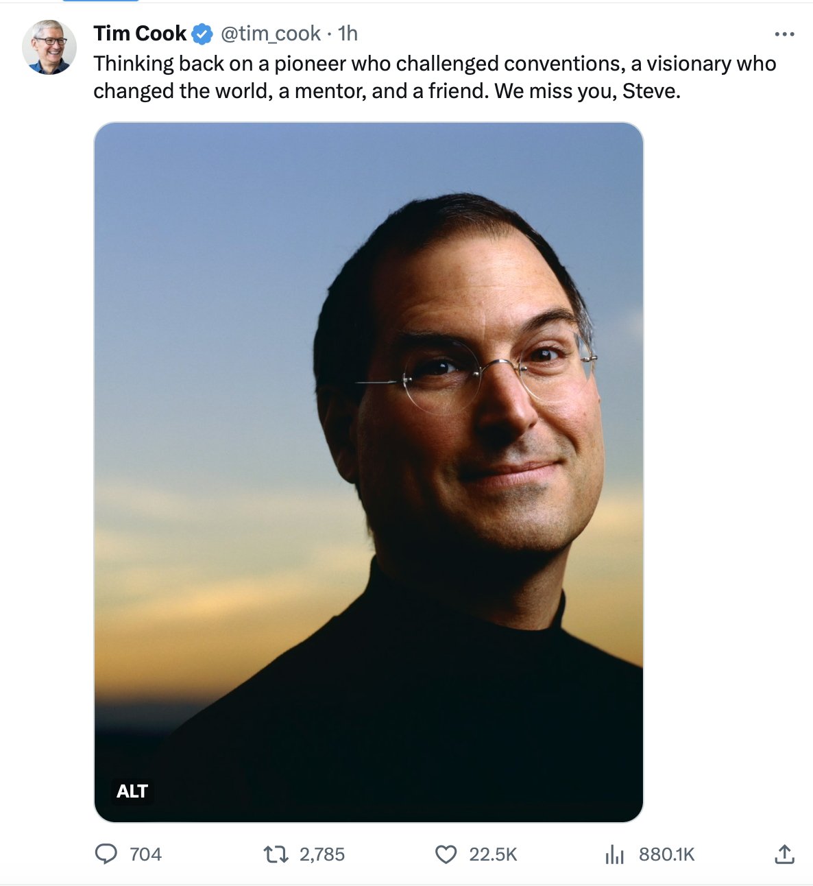
Task: Open view analytics bar chart icon
Action: pyautogui.click(x=615, y=854)
